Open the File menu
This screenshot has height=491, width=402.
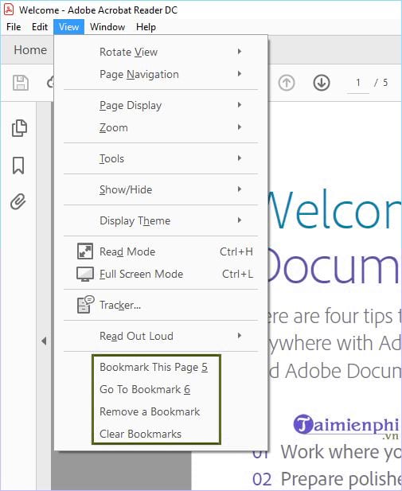tap(14, 27)
